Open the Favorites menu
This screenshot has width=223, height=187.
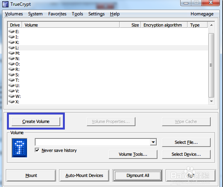tap(57, 14)
